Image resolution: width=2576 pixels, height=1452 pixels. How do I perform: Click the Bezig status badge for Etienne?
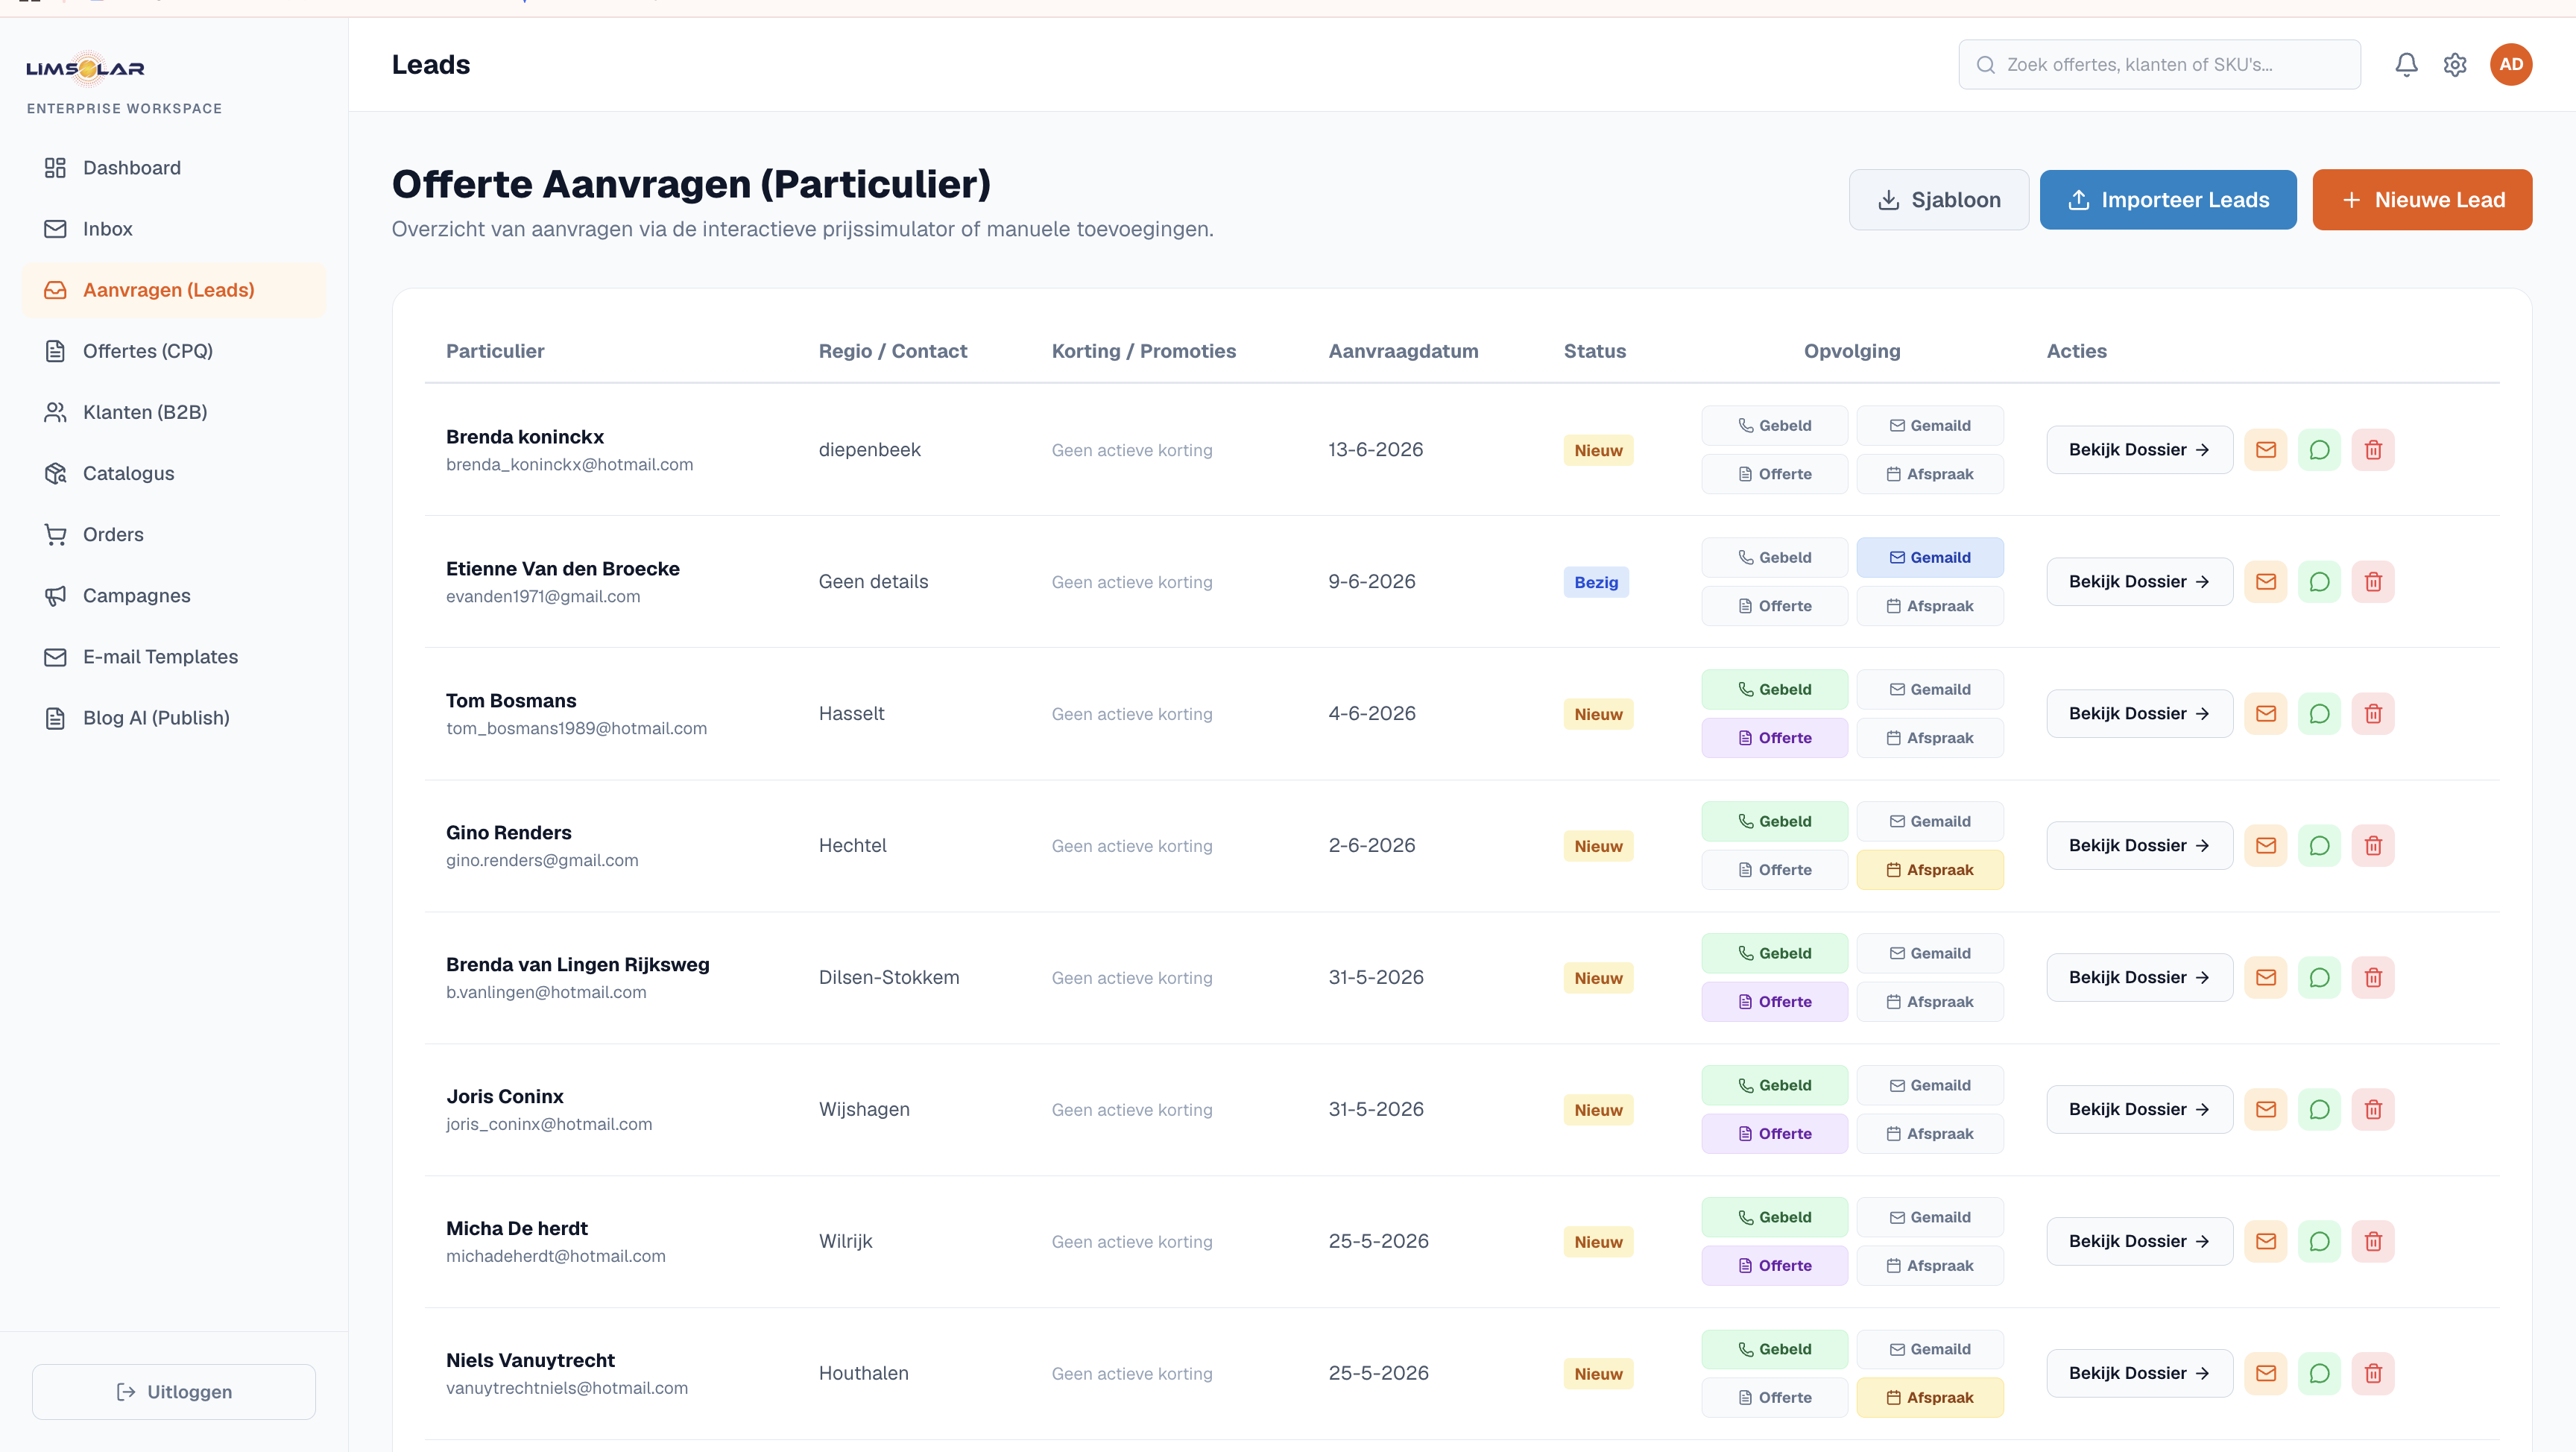(x=1596, y=582)
